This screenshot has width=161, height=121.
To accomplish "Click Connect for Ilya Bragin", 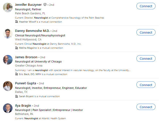I will [x=146, y=107].
